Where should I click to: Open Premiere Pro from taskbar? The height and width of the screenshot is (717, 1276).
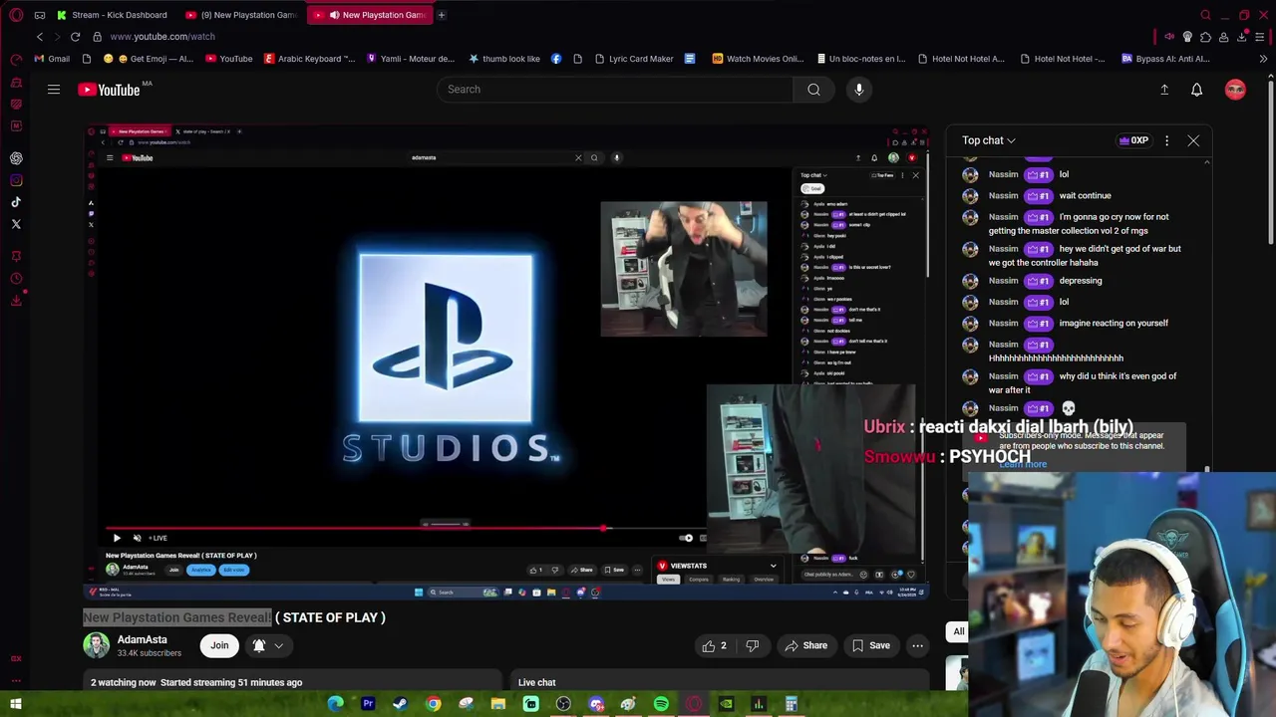[x=368, y=704]
